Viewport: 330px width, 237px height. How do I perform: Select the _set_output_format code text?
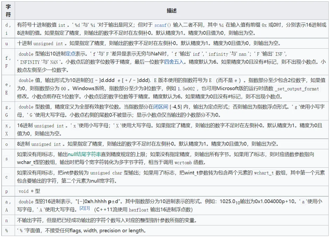pyautogui.click(x=297, y=89)
